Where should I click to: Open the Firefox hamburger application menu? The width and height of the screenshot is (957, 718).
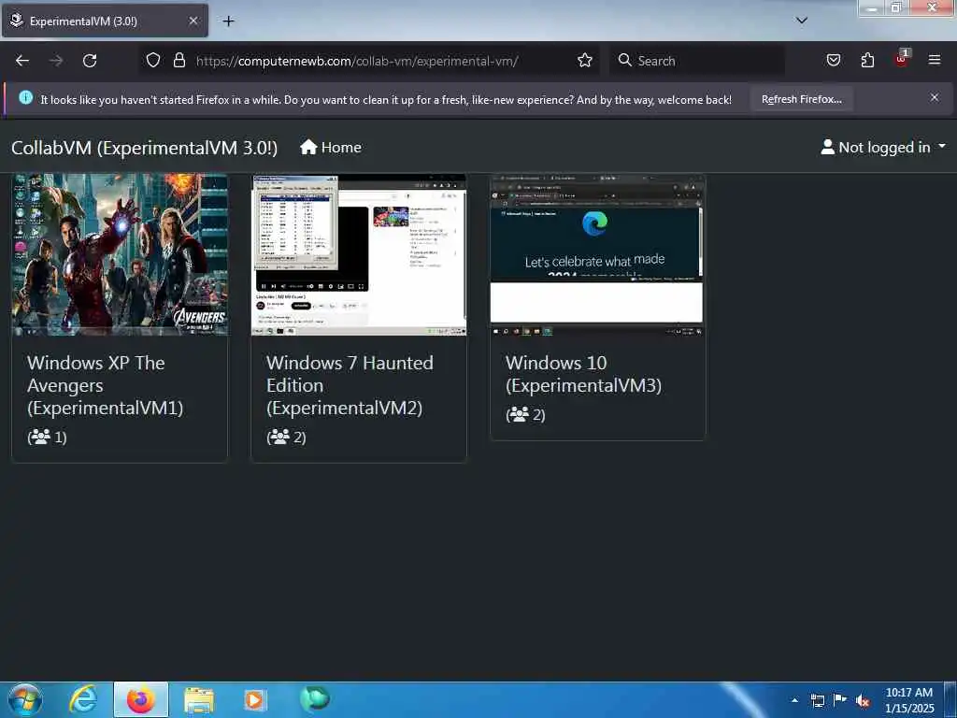click(934, 60)
